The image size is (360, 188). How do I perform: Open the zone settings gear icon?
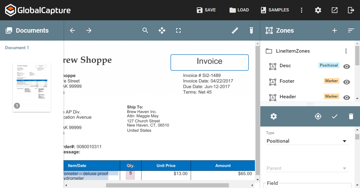tap(273, 116)
